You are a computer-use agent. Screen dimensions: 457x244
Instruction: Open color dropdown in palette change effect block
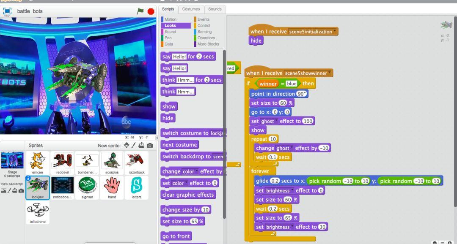coord(197,171)
